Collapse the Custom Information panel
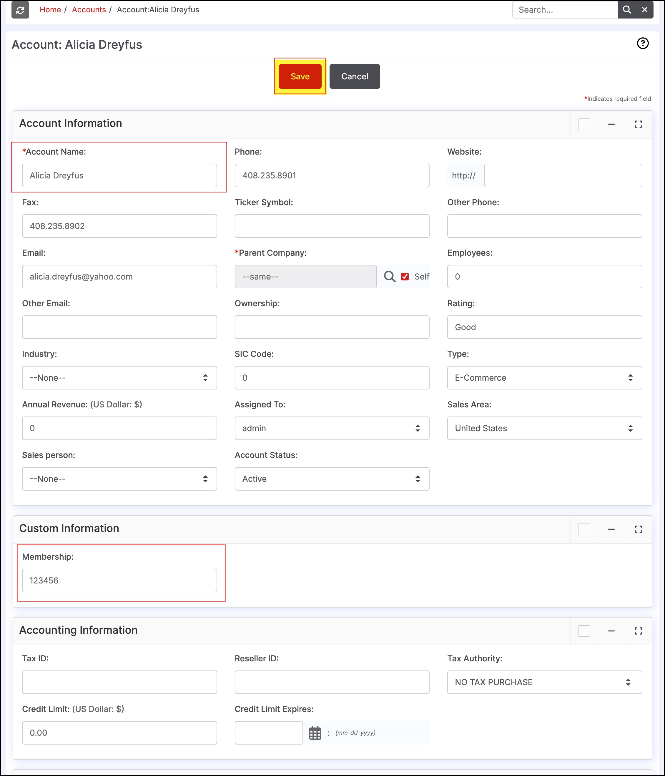The width and height of the screenshot is (665, 776). click(x=611, y=529)
